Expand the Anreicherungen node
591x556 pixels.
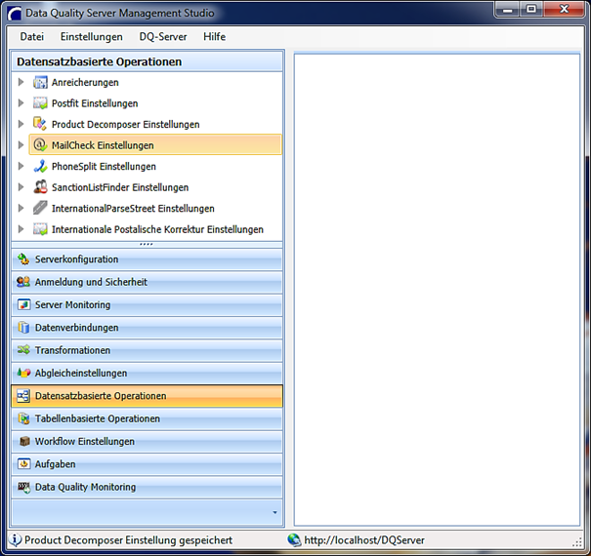(x=21, y=82)
